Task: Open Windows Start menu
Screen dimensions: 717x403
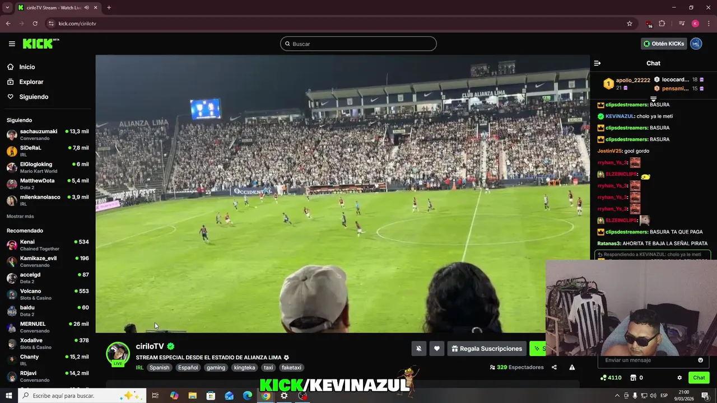Action: click(x=8, y=396)
